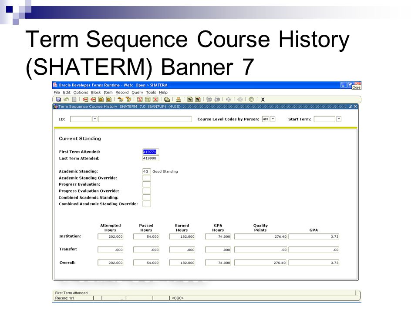Open Course Level Codes dropdown arrow
418x313 pixels.
pos(273,119)
